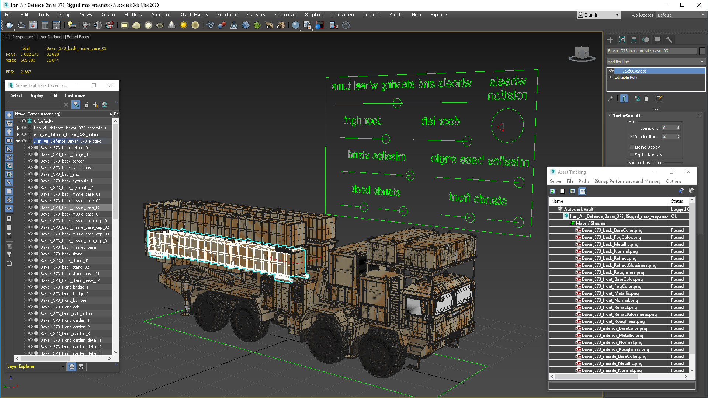Screen dimensions: 708x398
Task: Toggle visibility eye of 0 (default) layer
Action: (x=24, y=121)
